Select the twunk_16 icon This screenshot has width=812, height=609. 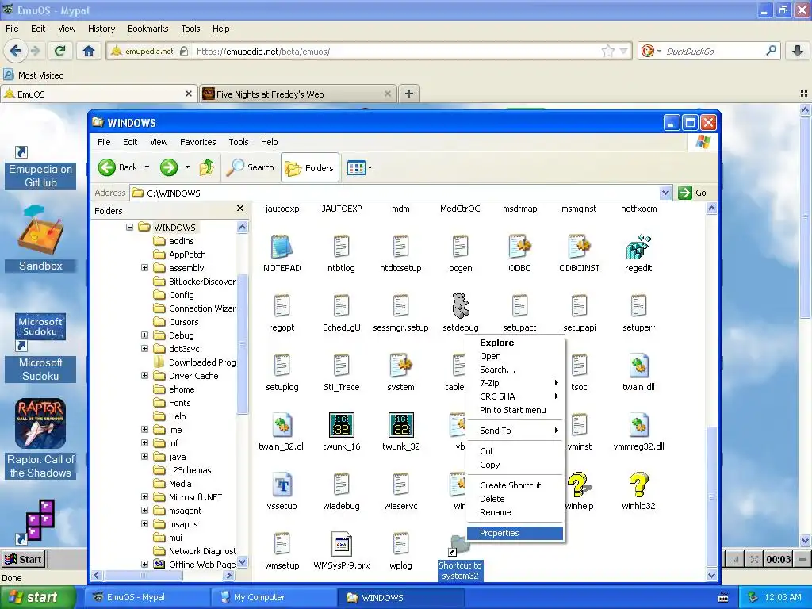point(341,425)
